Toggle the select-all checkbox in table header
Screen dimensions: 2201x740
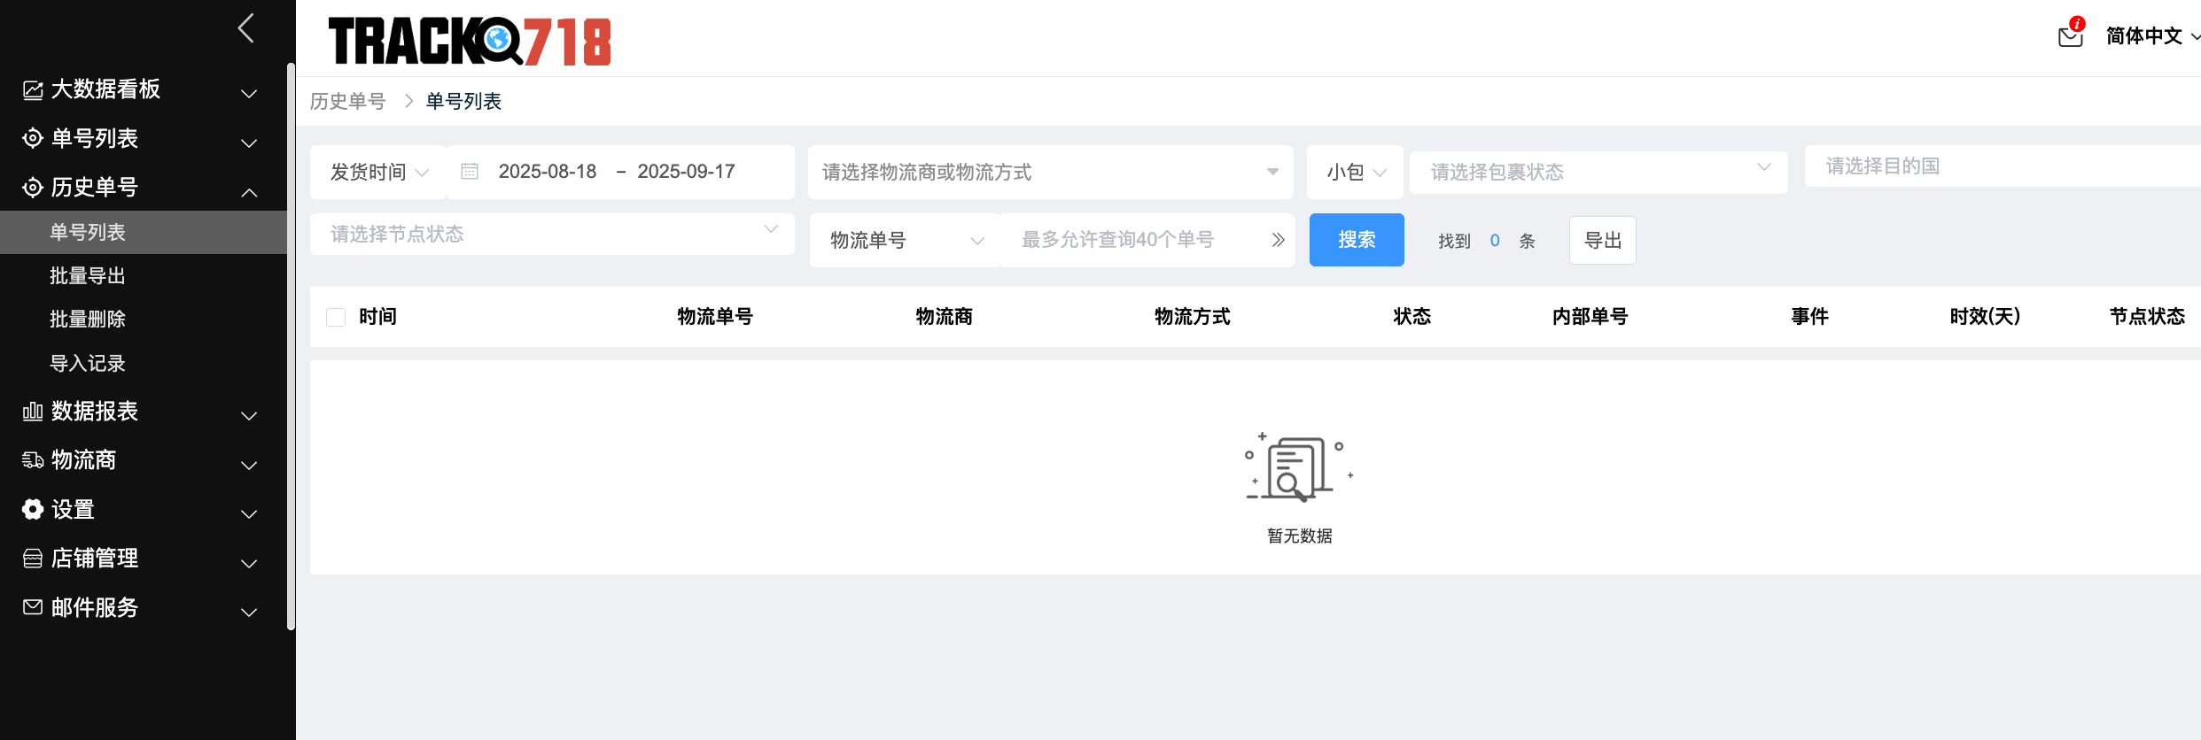(336, 317)
